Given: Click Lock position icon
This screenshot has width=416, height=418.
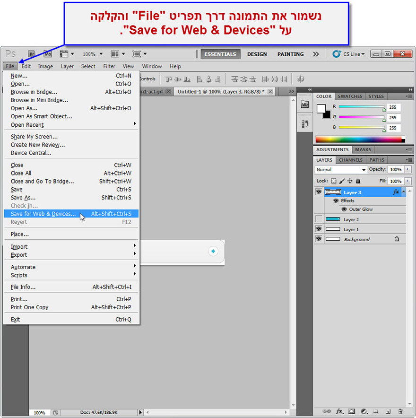Looking at the screenshot, I should tap(350, 181).
